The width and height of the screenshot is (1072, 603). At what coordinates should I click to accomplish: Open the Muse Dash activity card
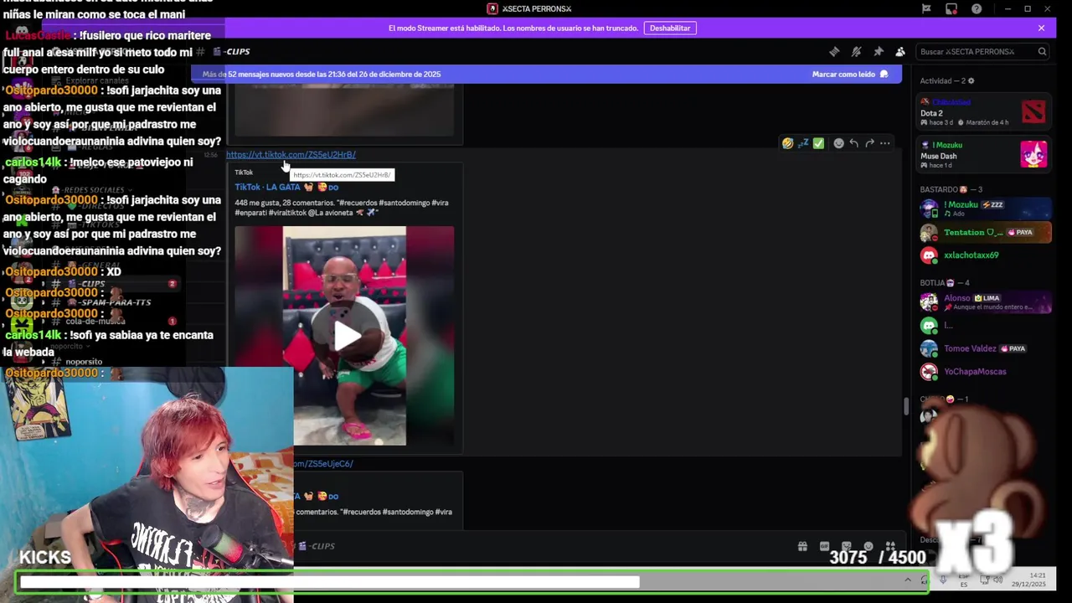click(983, 155)
